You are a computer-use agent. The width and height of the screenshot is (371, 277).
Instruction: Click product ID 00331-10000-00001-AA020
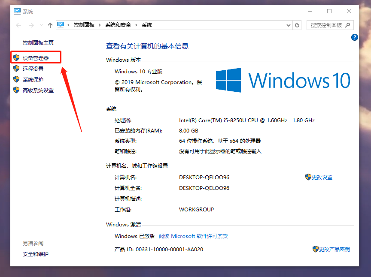coord(169,250)
